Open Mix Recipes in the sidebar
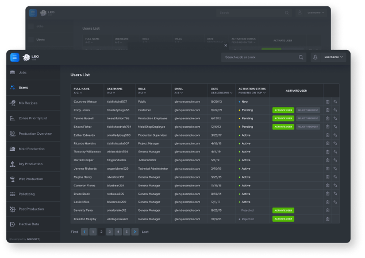Image resolution: width=365 pixels, height=258 pixels. coord(33,103)
